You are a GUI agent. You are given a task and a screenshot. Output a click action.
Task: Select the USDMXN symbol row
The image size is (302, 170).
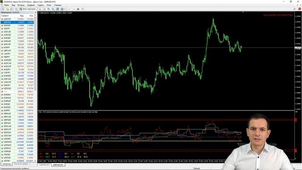[17, 142]
